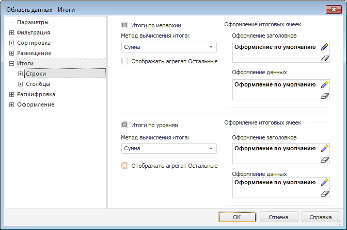Viewport: 347px width, 230px height.
Task: Enable the Итоги по иерархии checkbox
Action: 124,25
